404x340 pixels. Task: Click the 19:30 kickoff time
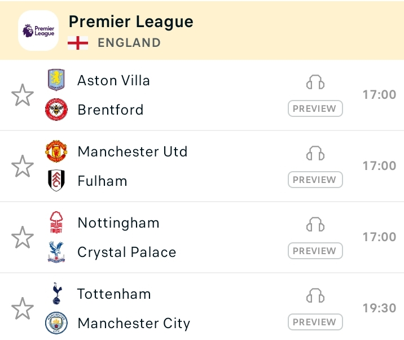click(379, 308)
